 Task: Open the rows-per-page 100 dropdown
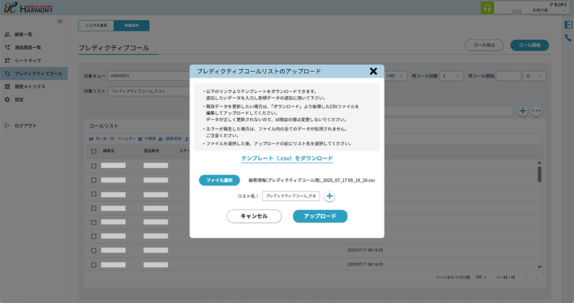click(481, 278)
